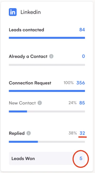This screenshot has height=173, width=95.
Task: Select the Linkedin card title
Action: pyautogui.click(x=31, y=12)
